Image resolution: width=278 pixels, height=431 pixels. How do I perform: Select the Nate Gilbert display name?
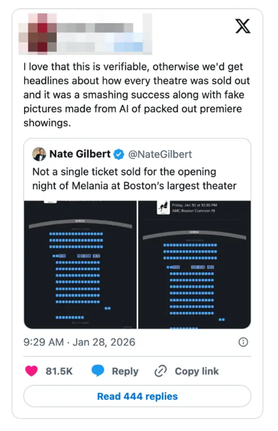tap(79, 154)
